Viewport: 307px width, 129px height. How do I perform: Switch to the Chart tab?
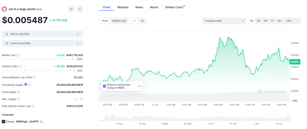tap(107, 7)
